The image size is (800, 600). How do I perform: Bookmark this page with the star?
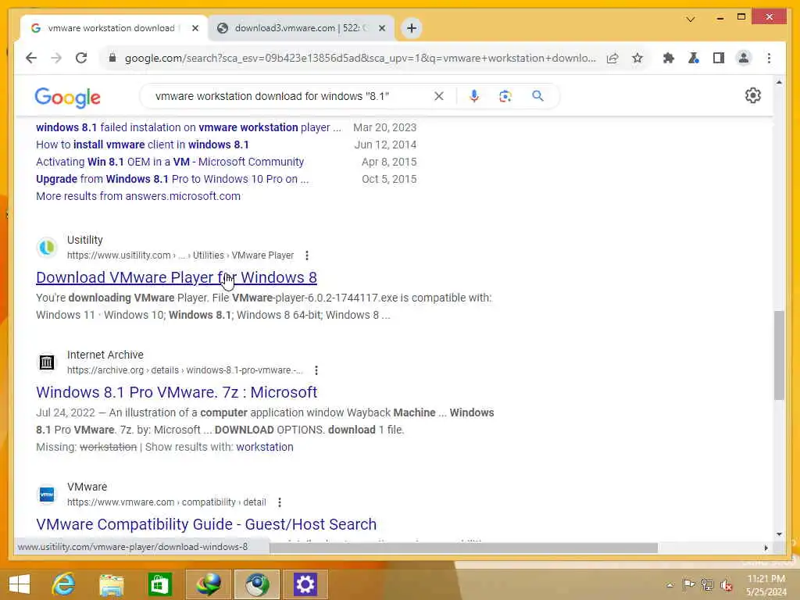point(637,58)
